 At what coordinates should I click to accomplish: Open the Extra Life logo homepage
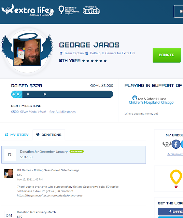point(28,10)
